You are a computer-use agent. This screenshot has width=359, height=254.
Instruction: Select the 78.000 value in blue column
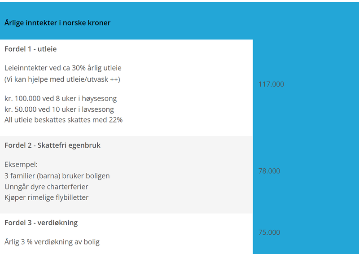(x=269, y=171)
